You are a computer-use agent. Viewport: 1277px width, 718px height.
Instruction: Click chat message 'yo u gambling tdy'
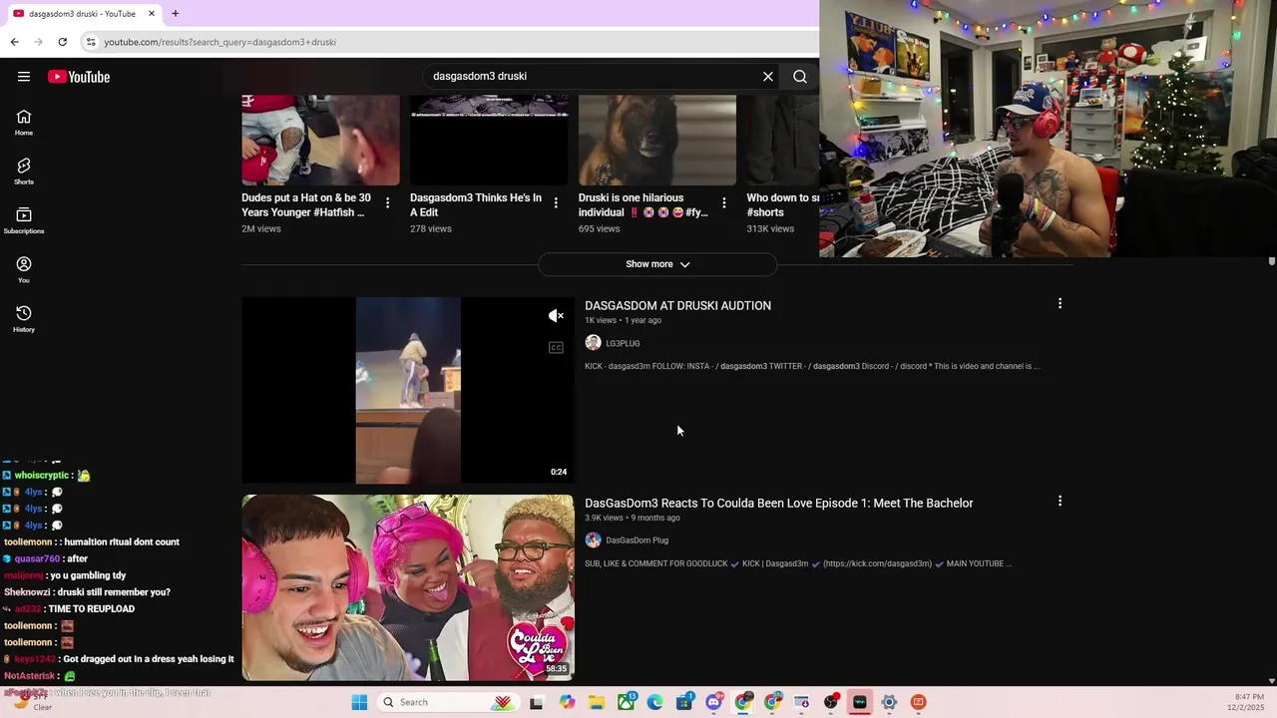[88, 575]
